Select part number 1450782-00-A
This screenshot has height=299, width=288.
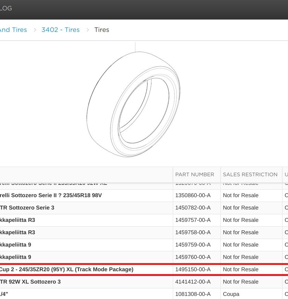click(x=193, y=208)
